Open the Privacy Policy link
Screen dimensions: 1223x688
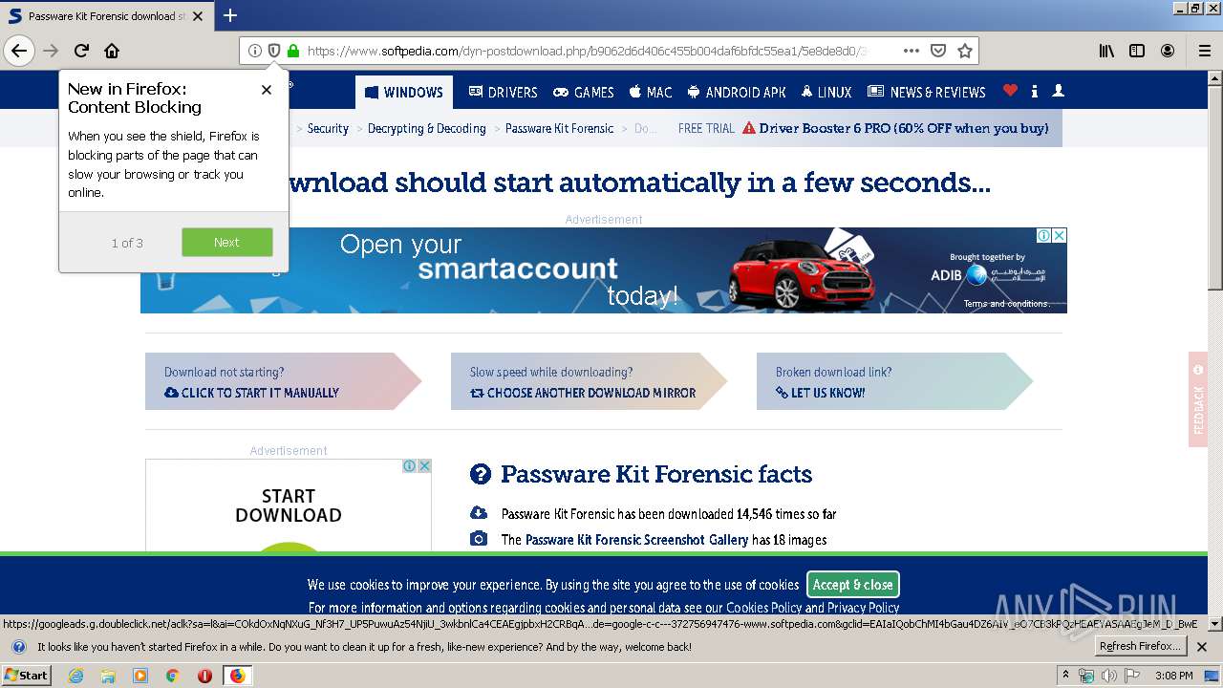tap(864, 608)
